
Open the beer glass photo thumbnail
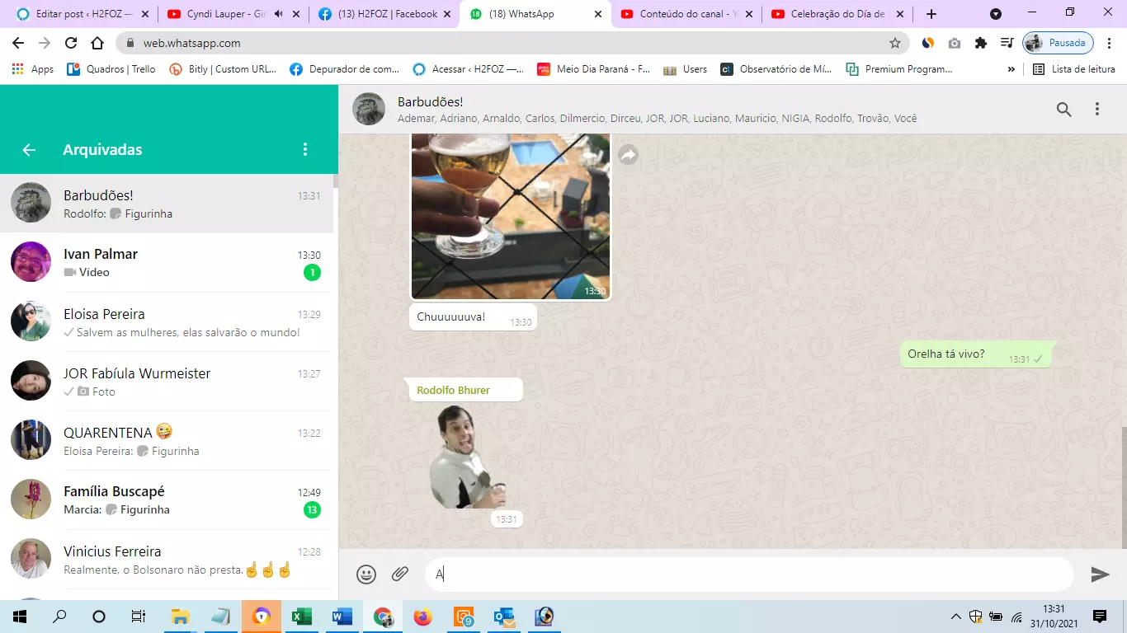[x=510, y=216]
